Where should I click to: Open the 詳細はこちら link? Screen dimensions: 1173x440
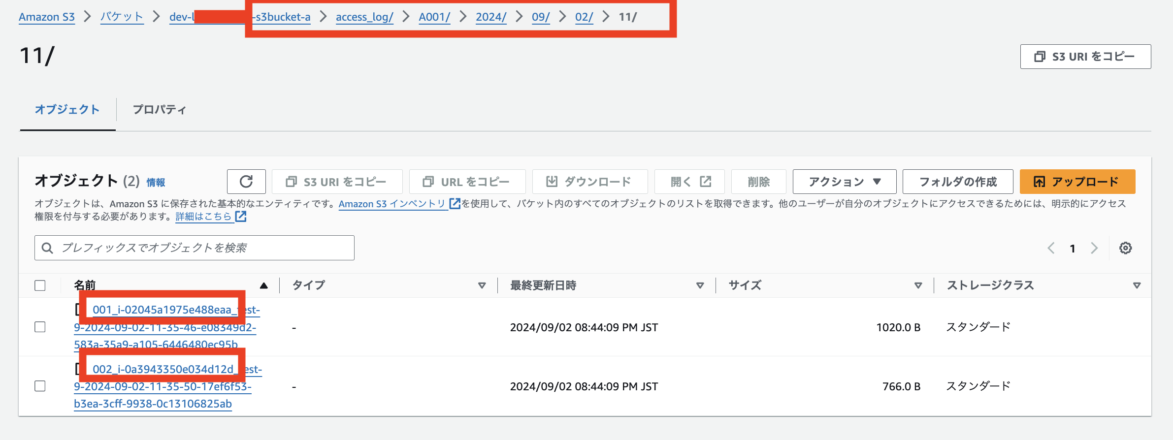[x=203, y=217]
